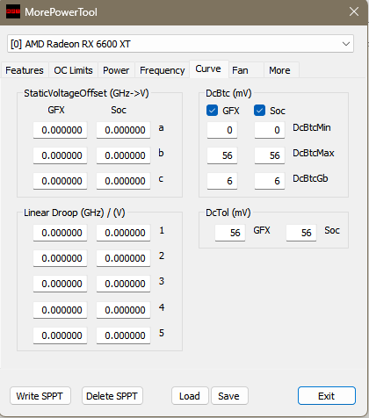Click the Delete SPPT button

click(112, 396)
